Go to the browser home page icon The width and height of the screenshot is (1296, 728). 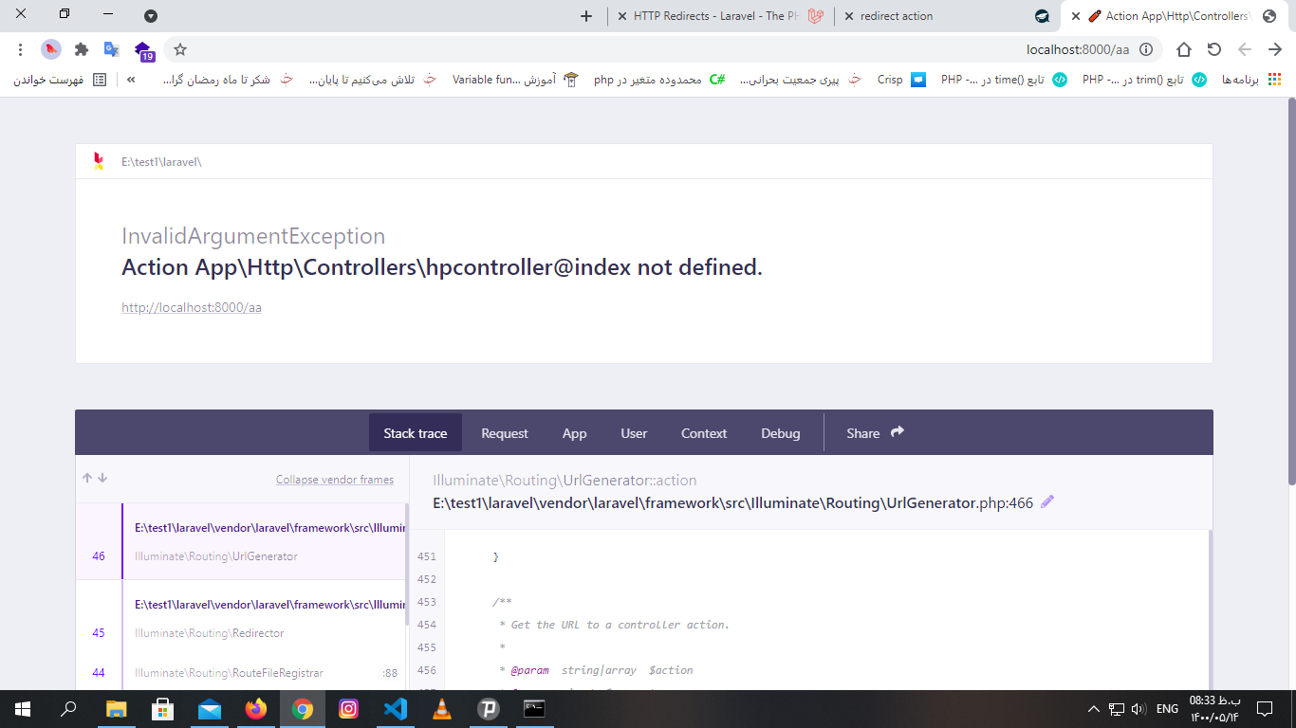tap(1184, 49)
